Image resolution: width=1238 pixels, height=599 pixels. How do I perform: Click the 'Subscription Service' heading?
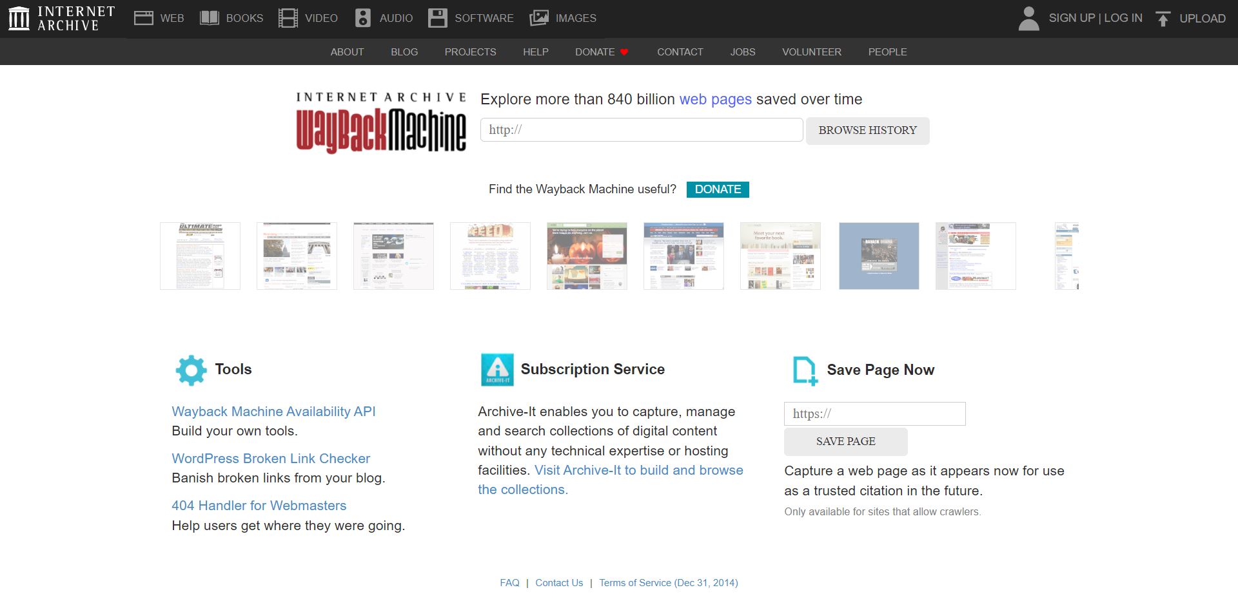[593, 369]
